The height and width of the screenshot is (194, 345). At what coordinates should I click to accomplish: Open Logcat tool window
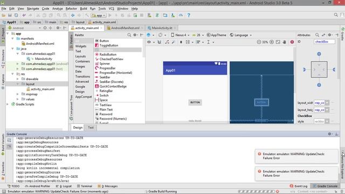point(64,186)
